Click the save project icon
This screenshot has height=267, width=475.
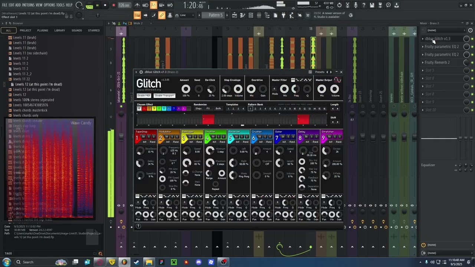point(372,5)
